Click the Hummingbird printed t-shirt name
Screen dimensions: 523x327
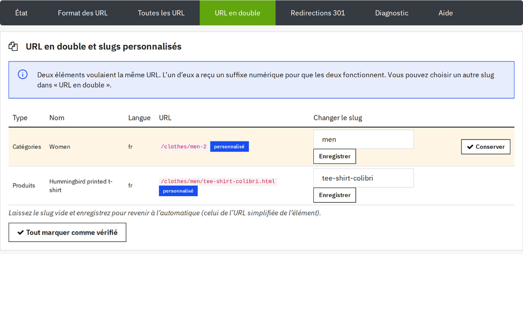coord(81,186)
